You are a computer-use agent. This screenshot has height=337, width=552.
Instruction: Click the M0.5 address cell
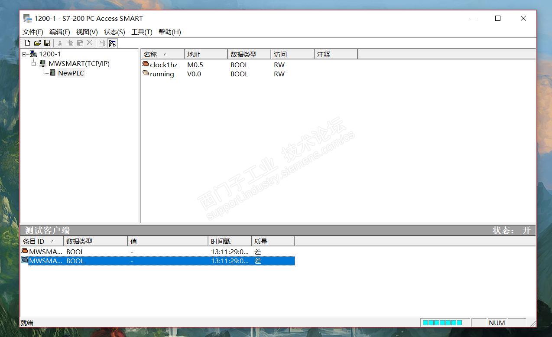click(195, 65)
